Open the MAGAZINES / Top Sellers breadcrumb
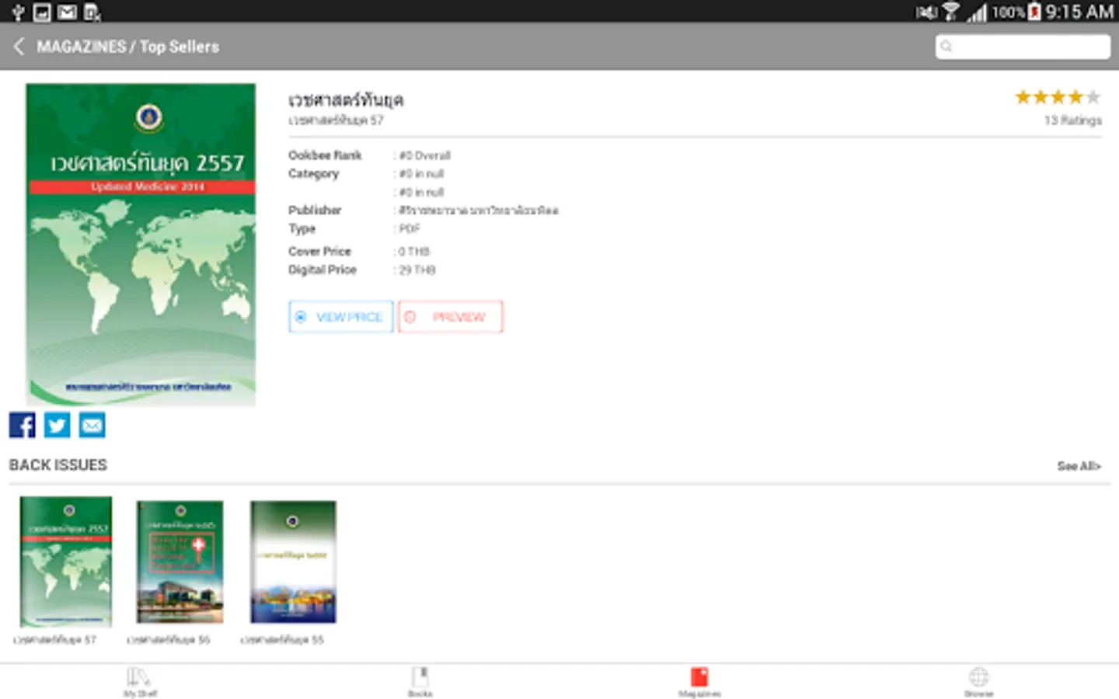The image size is (1119, 699). click(x=127, y=47)
